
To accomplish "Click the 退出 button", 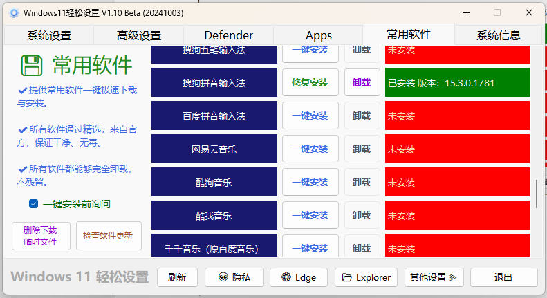I will 503,277.
